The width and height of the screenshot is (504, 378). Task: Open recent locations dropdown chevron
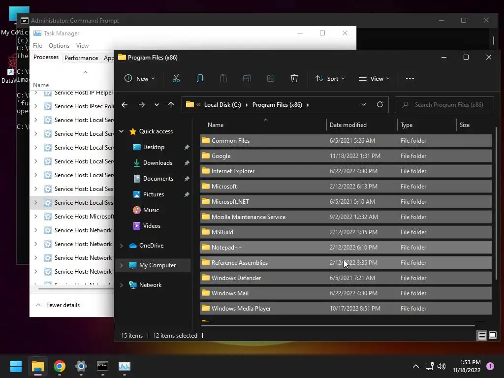[x=157, y=105]
